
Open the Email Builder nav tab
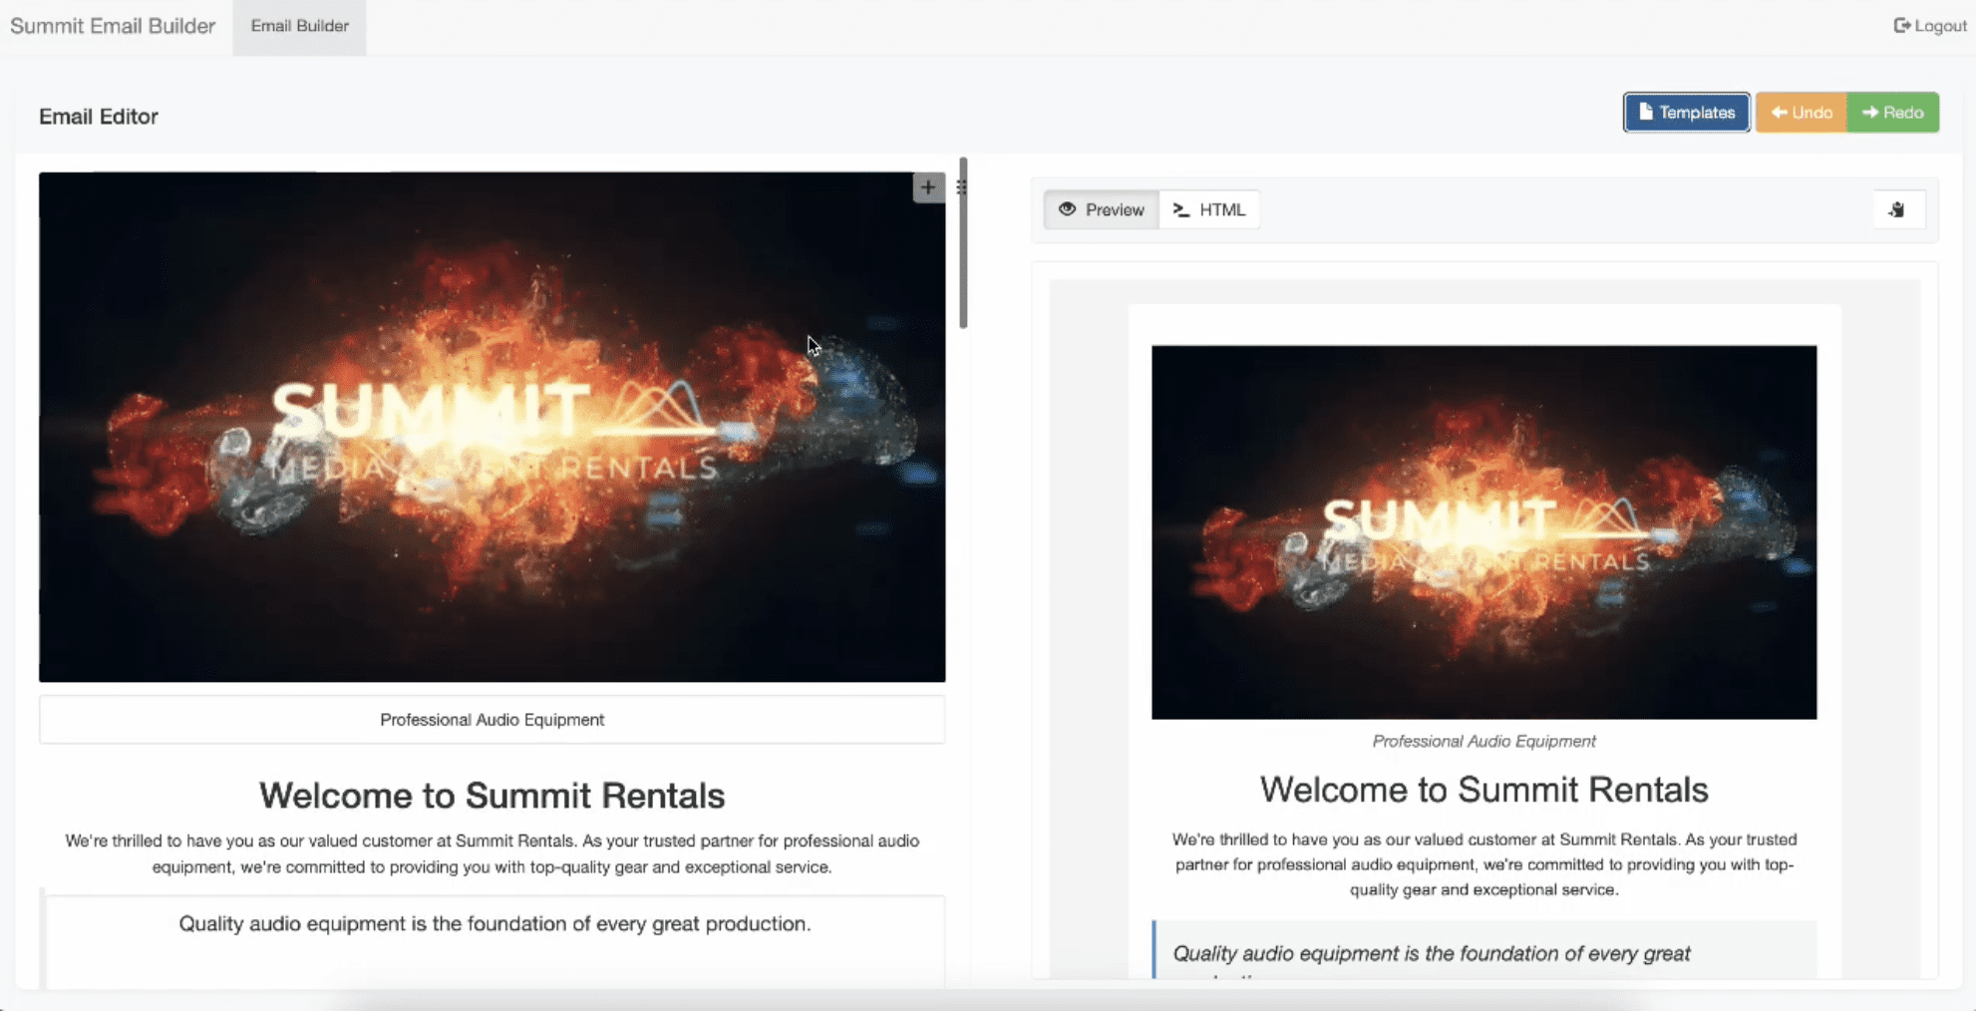pyautogui.click(x=299, y=26)
